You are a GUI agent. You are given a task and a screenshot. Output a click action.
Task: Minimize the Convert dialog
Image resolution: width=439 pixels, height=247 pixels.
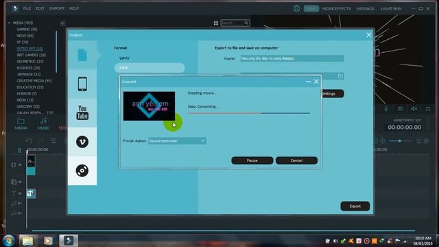(x=308, y=82)
